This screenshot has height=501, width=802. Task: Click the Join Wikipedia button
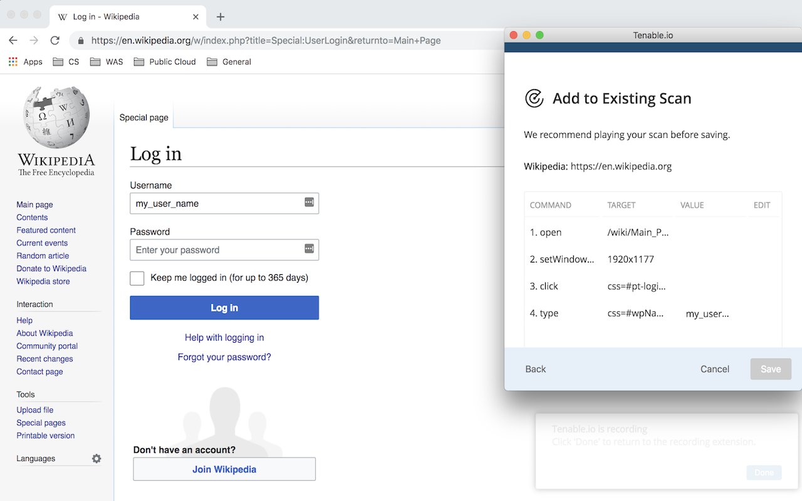point(224,469)
